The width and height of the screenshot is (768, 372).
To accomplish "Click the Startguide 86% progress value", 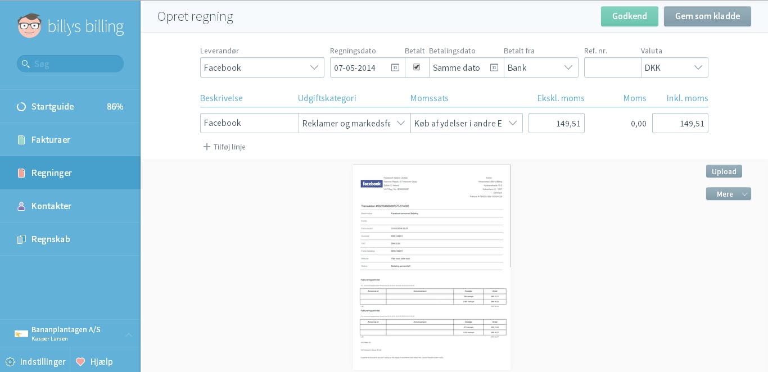I will [115, 107].
